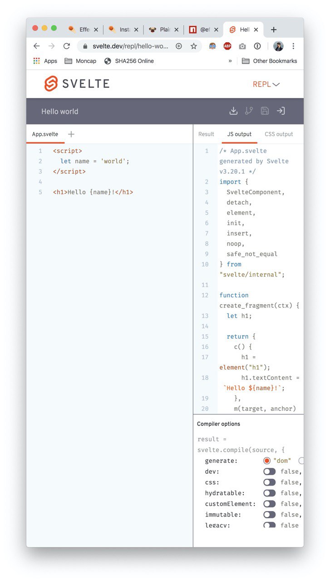Add a new component with plus icon
The width and height of the screenshot is (330, 582).
coord(71,134)
